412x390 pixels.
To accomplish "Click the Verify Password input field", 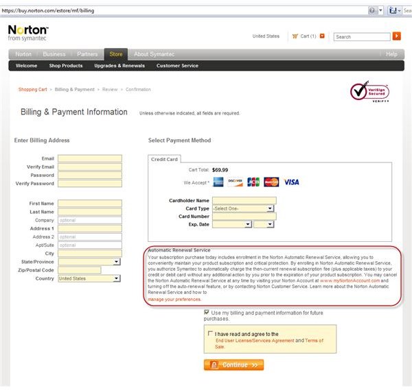I will pyautogui.click(x=90, y=184).
